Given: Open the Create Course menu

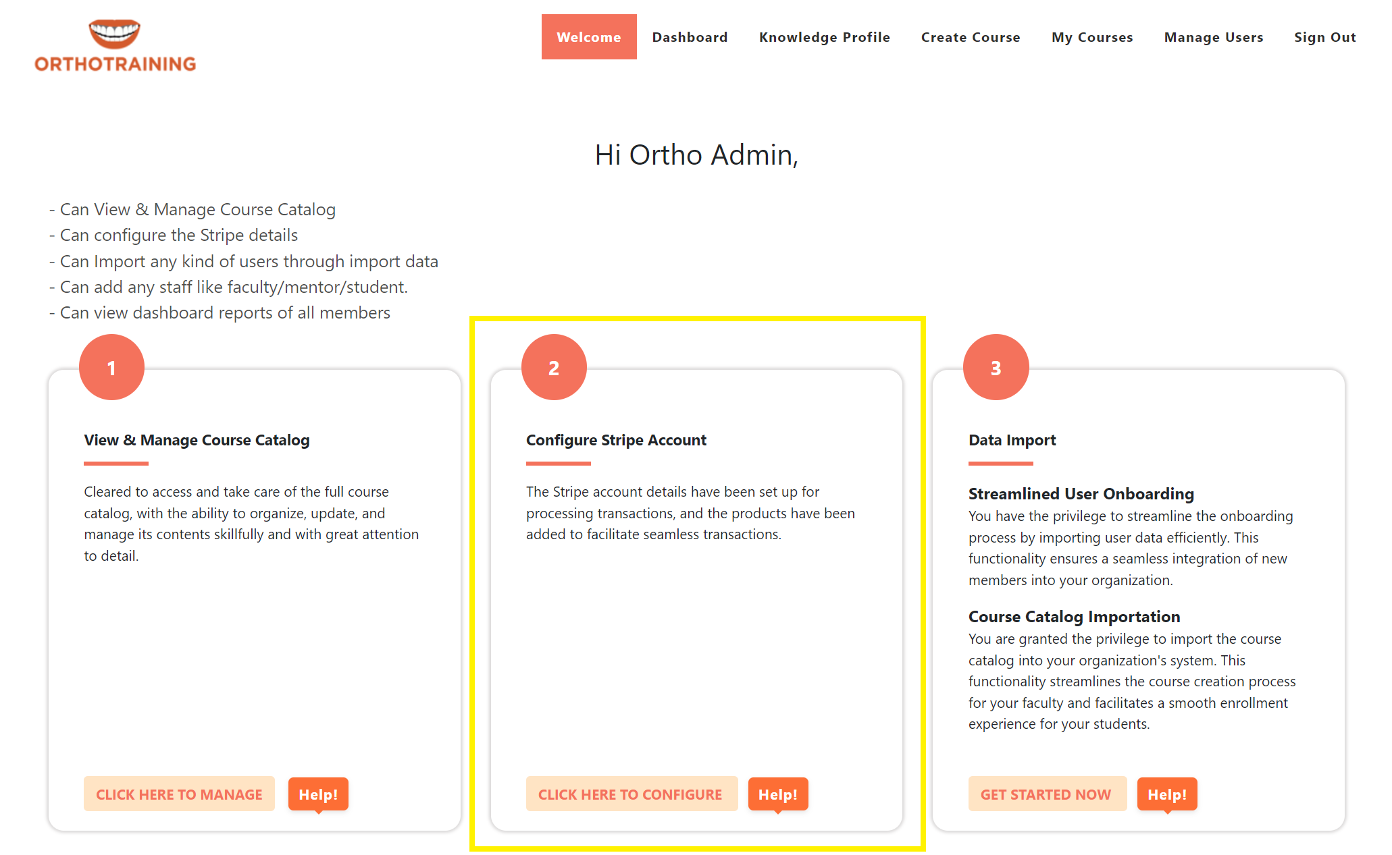Looking at the screenshot, I should [970, 37].
